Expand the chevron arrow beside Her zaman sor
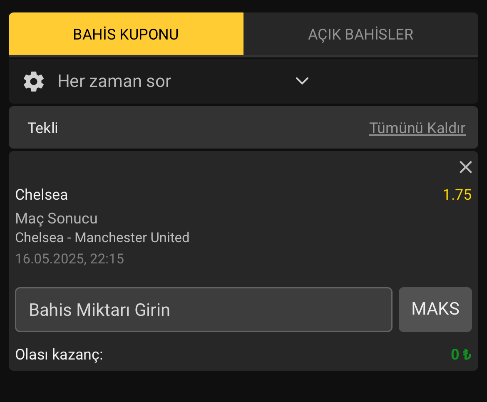 click(x=302, y=81)
